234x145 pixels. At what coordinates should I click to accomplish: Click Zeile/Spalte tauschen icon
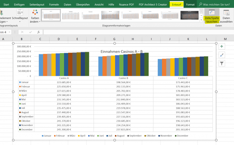pyautogui.click(x=211, y=12)
